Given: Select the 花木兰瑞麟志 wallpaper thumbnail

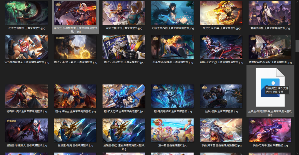Looking at the screenshot, I should tap(27, 13).
